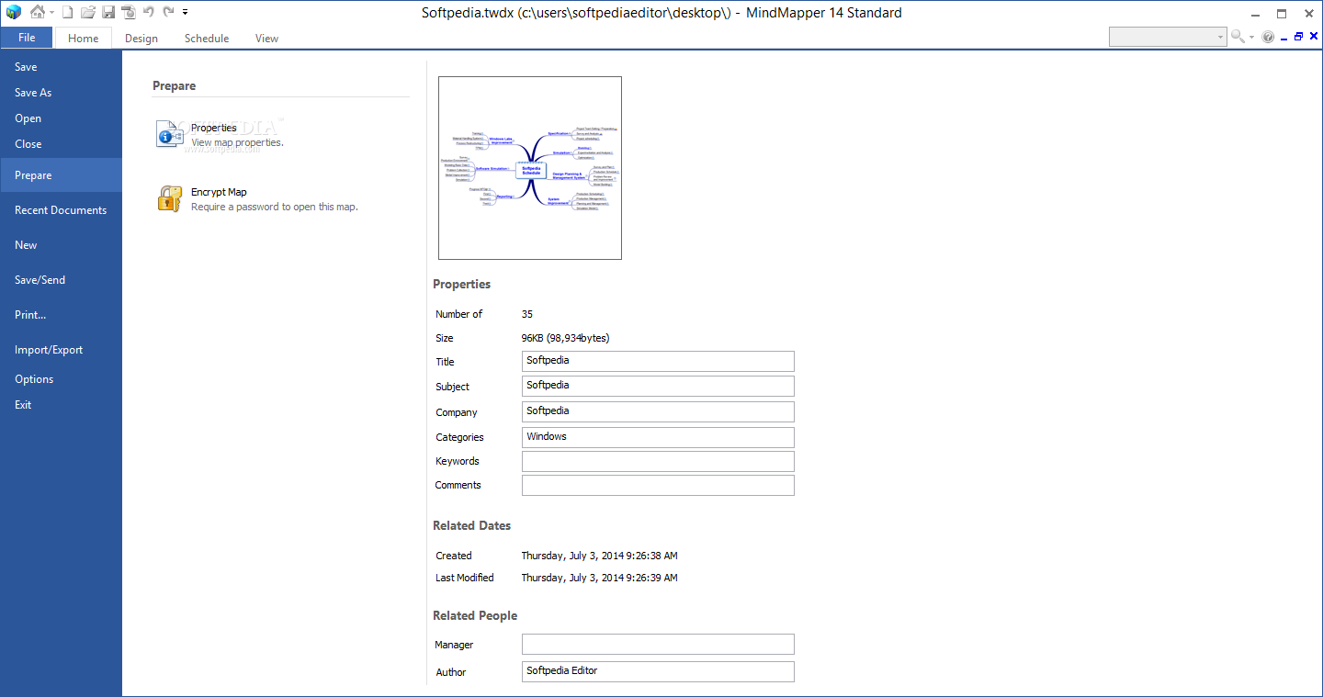The height and width of the screenshot is (697, 1323).
Task: Click the size value '96KB (98,934bytes)'
Action: pos(565,338)
